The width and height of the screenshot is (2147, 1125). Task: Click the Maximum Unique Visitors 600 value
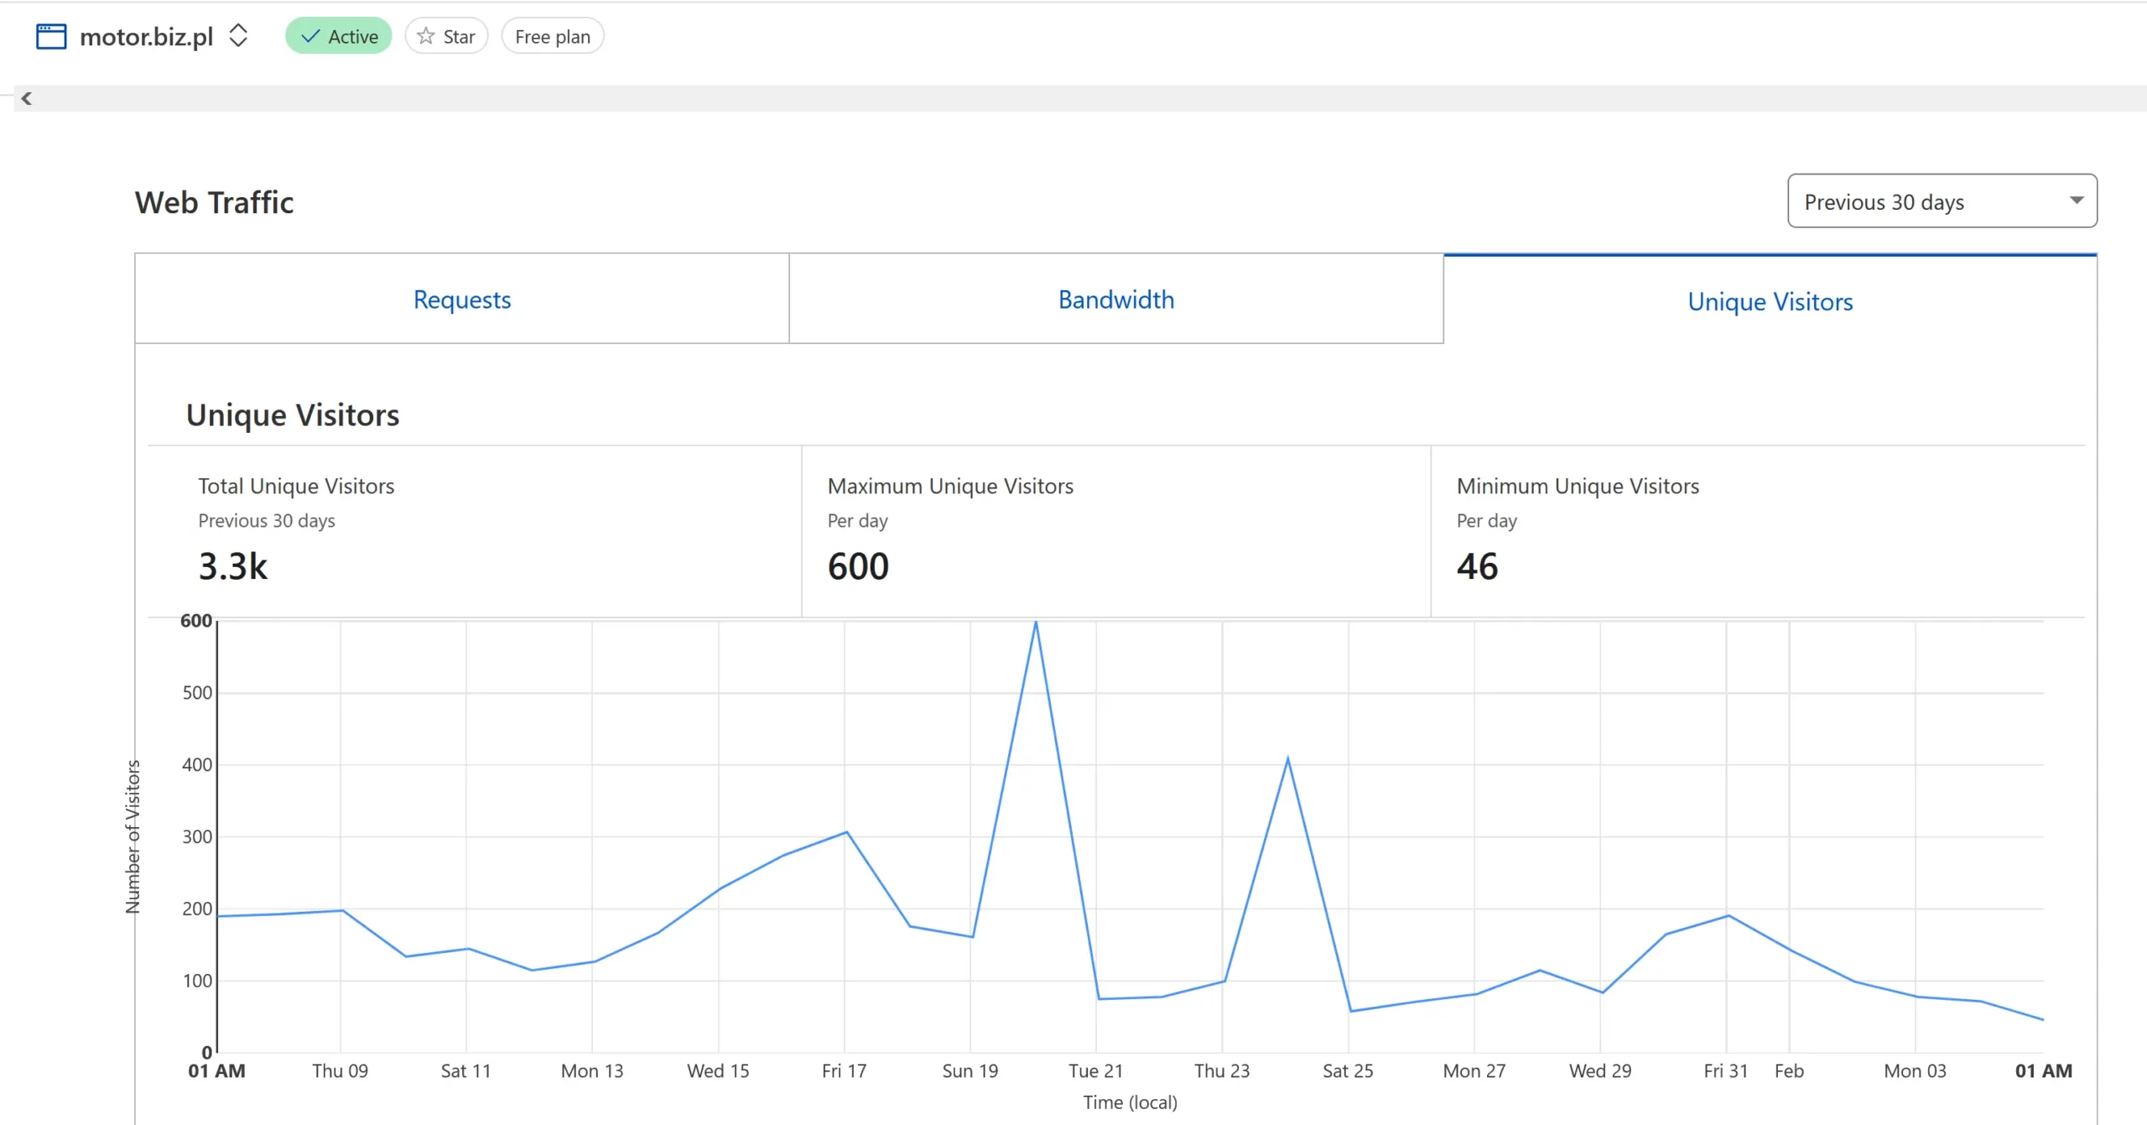pyautogui.click(x=858, y=566)
